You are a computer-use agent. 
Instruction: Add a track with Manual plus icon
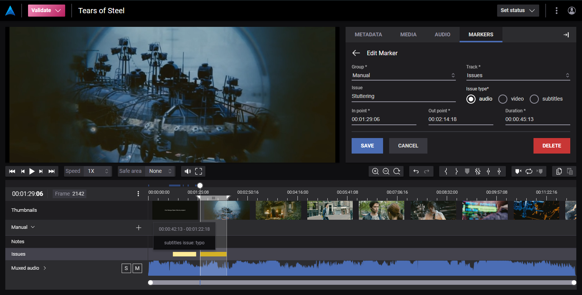pos(139,228)
